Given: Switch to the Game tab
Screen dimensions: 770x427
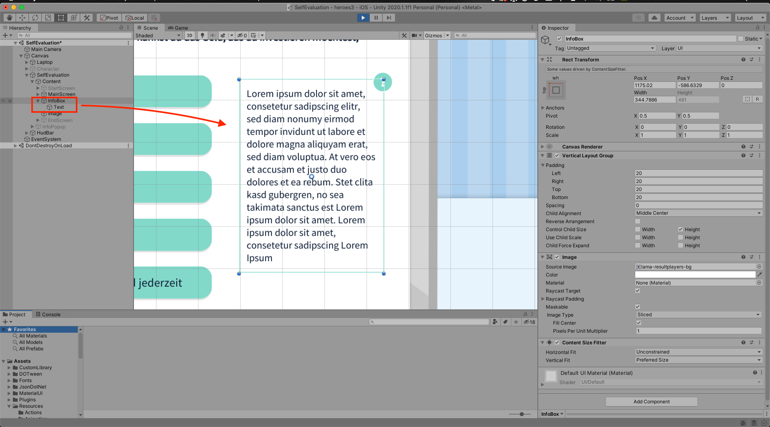Looking at the screenshot, I should pos(178,28).
